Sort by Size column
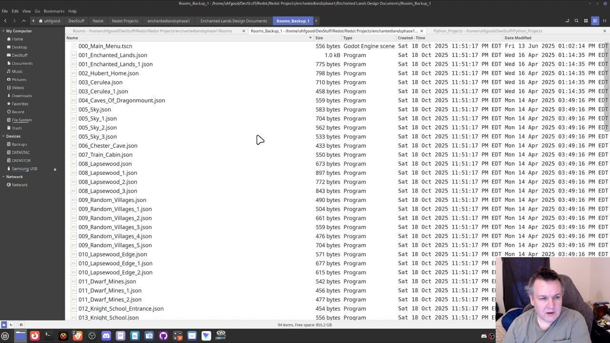This screenshot has width=610, height=343. point(328,38)
